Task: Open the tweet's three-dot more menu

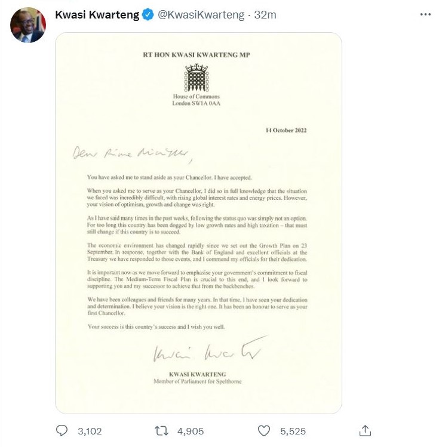Action: pos(425,15)
